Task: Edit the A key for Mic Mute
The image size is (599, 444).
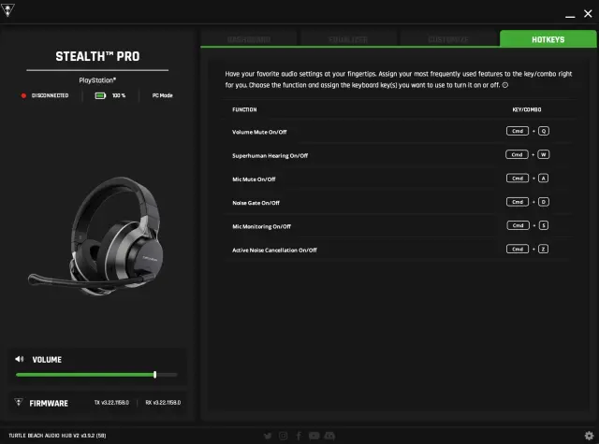Action: [x=543, y=178]
